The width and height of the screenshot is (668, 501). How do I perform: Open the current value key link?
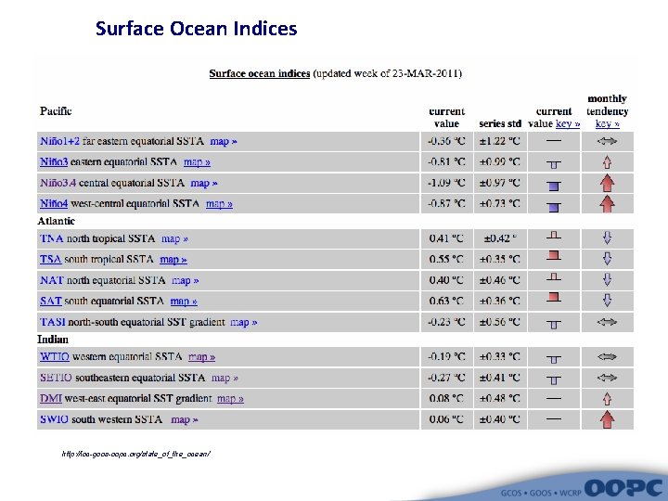(568, 123)
